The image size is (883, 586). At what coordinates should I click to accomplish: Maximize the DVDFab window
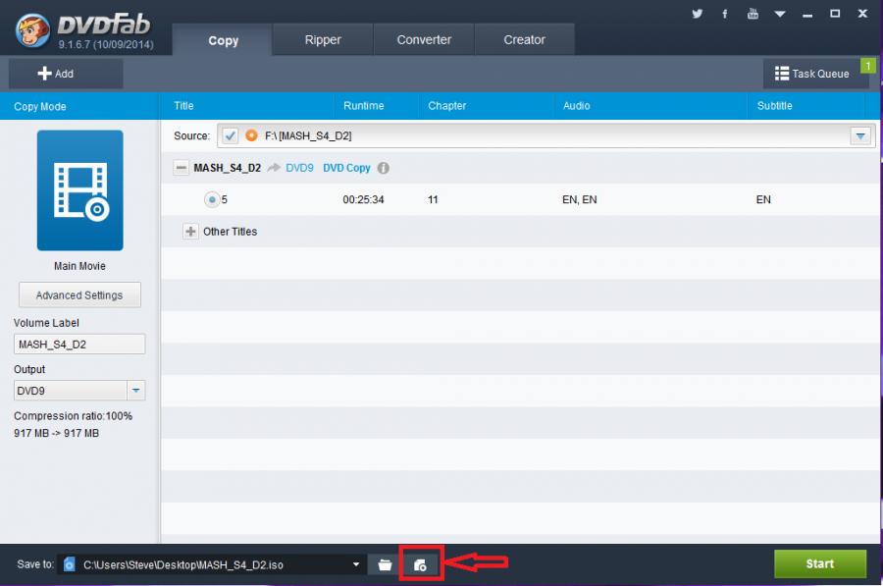(835, 14)
